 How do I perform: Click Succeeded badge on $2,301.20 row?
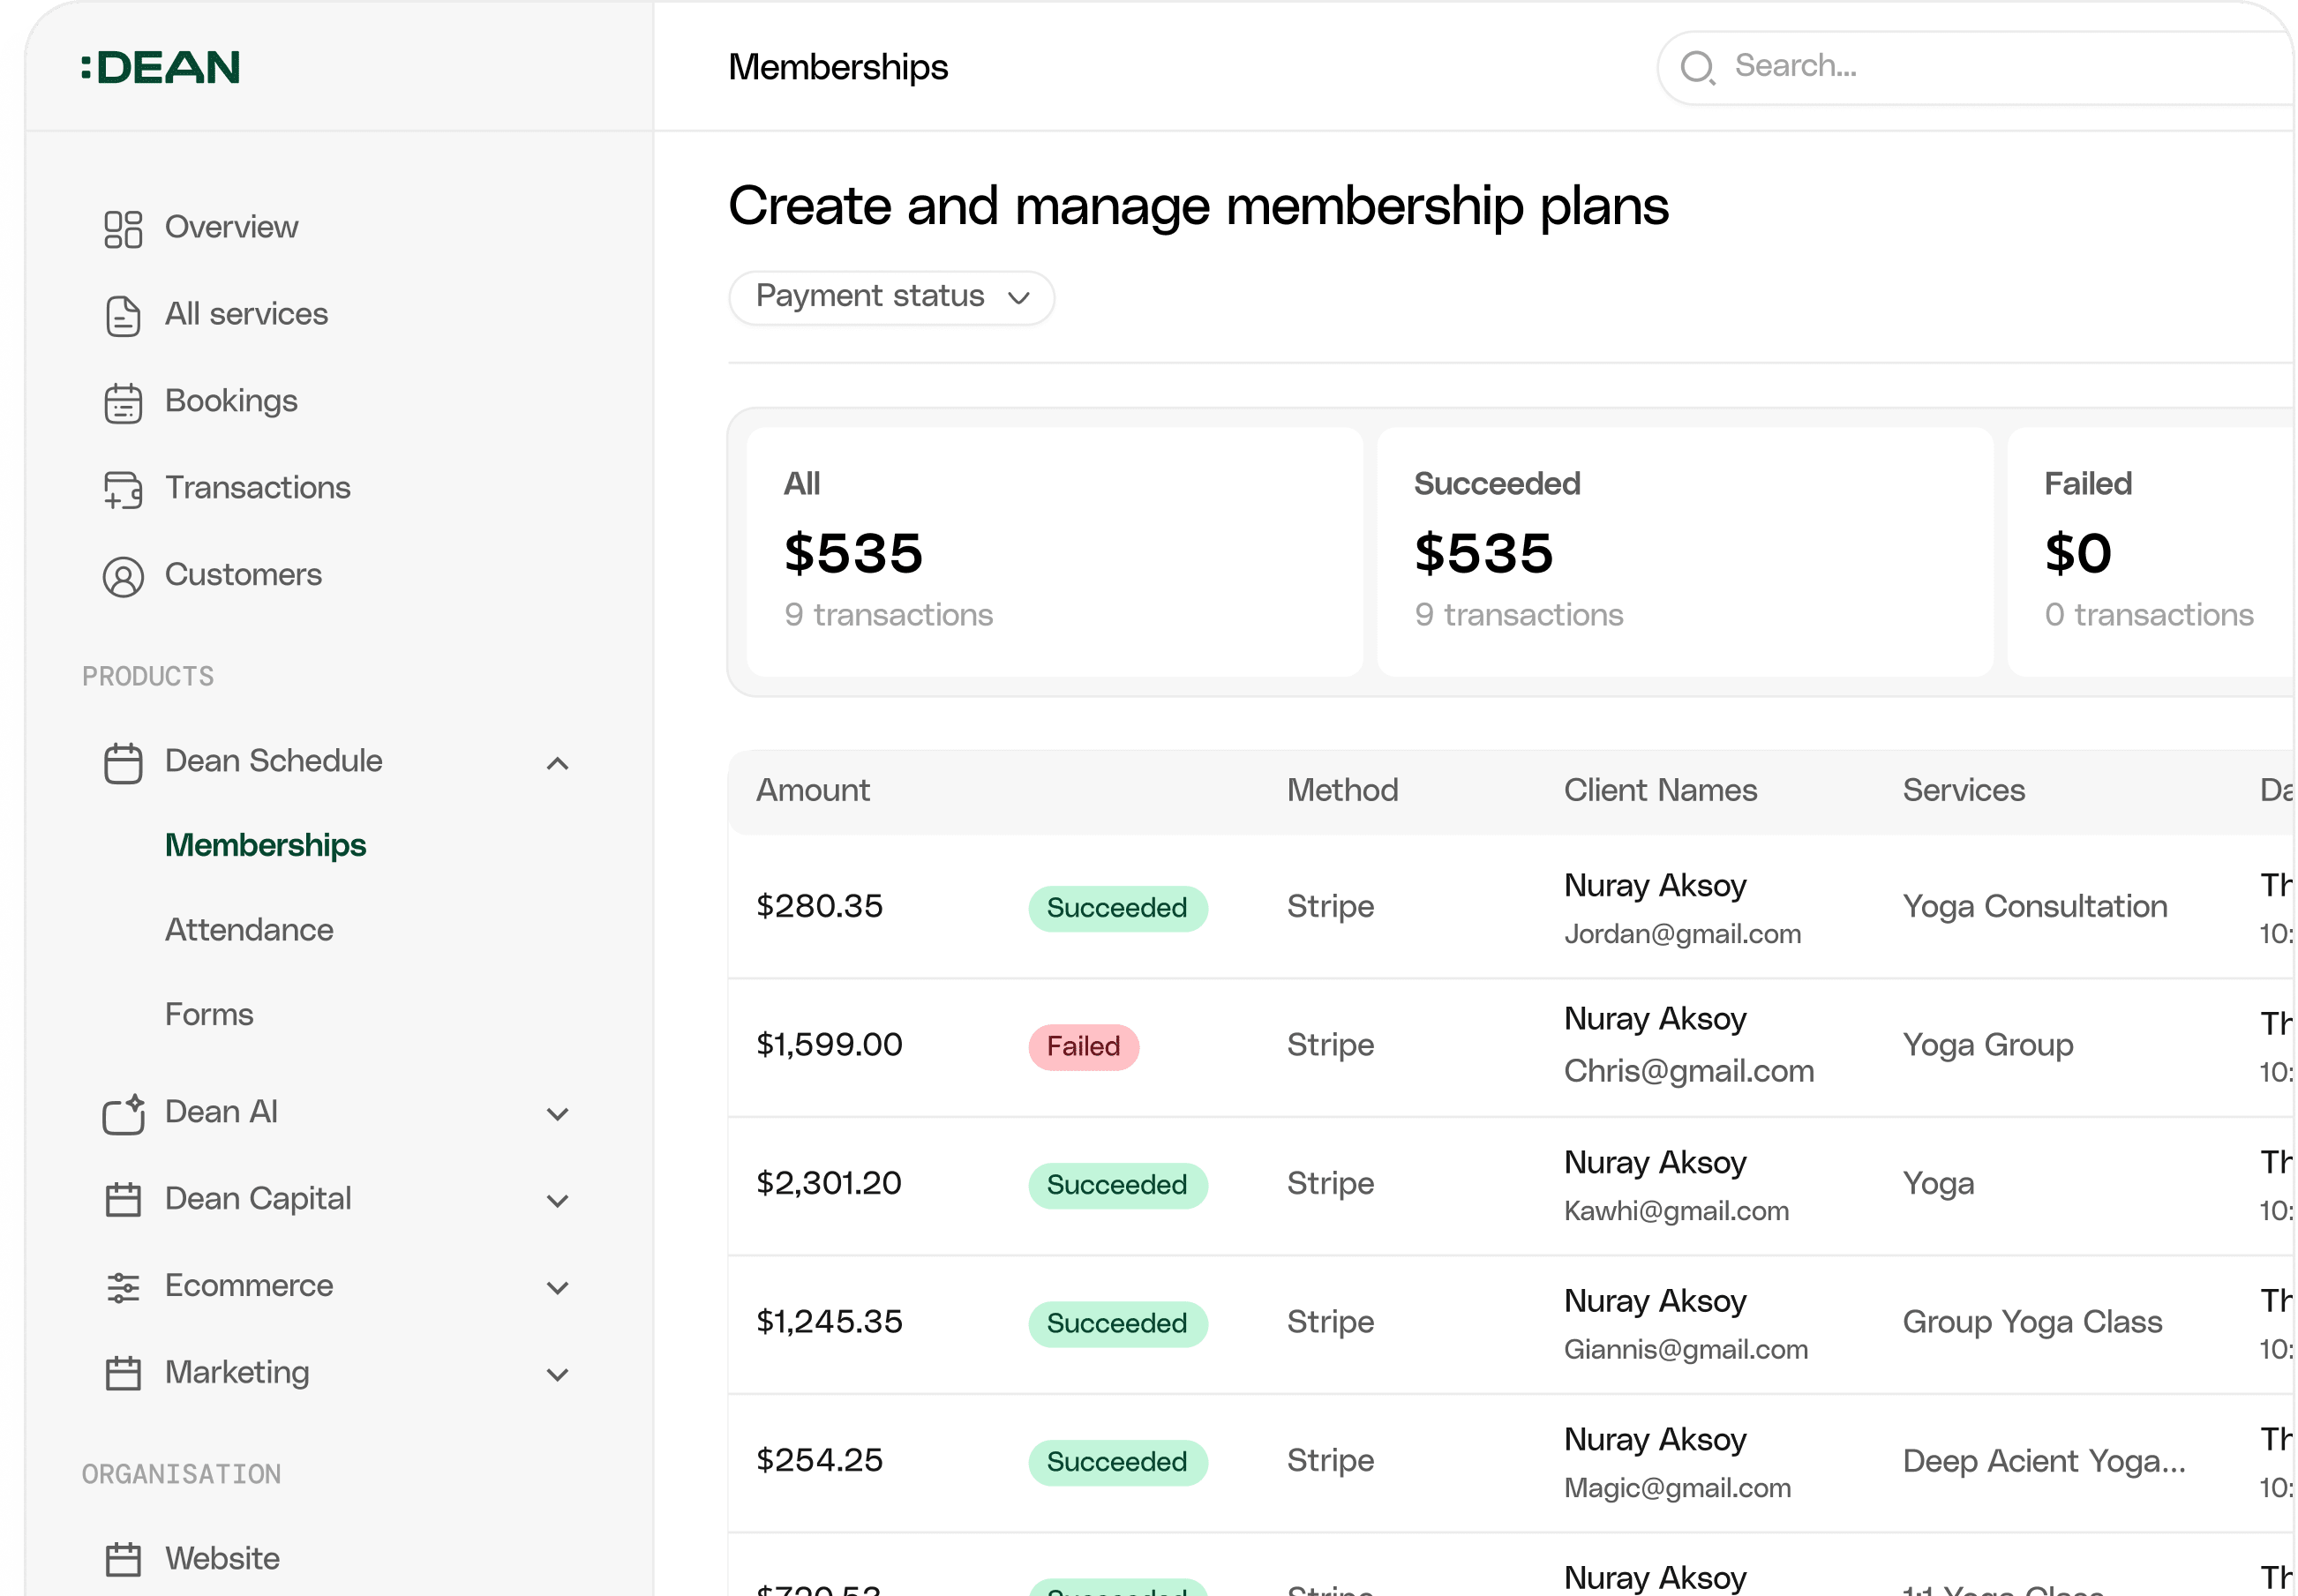1117,1185
